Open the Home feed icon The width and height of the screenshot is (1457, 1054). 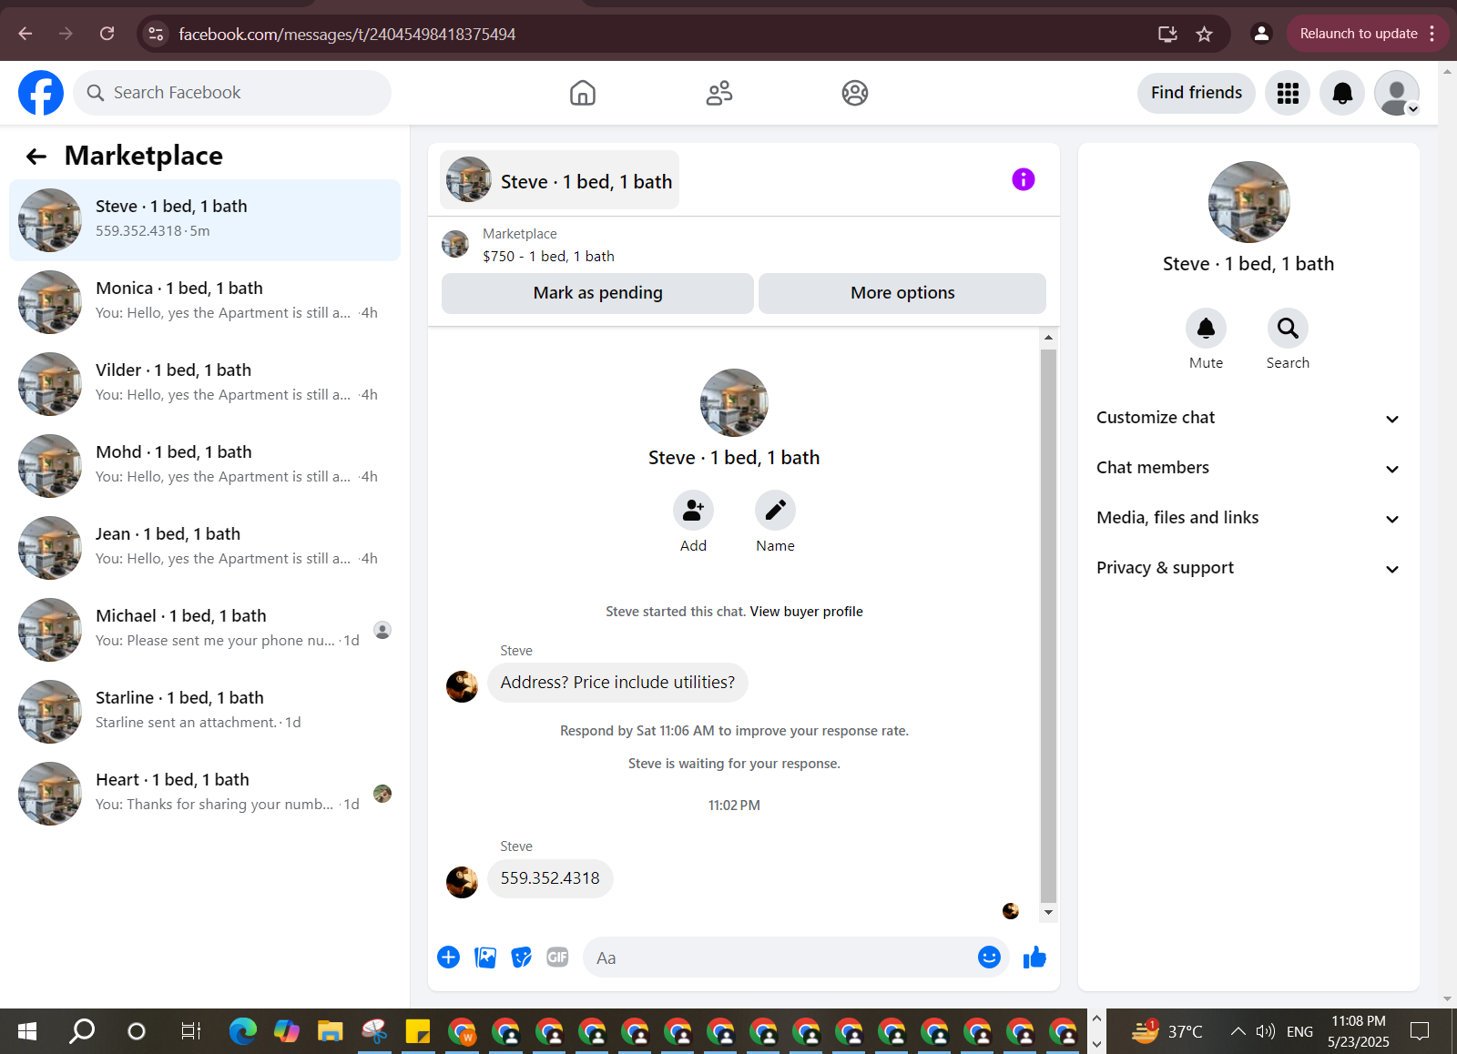583,93
